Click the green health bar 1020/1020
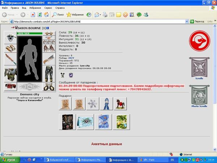Image resolution: width=217 pixels, height=163 pixels. click(x=30, y=33)
